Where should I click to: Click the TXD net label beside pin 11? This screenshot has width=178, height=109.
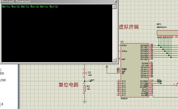click(x=159, y=82)
